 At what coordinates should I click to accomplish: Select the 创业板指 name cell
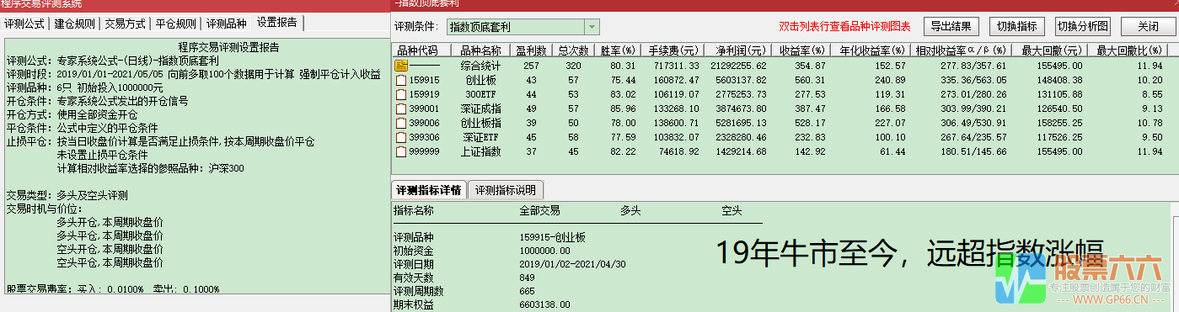(x=480, y=123)
